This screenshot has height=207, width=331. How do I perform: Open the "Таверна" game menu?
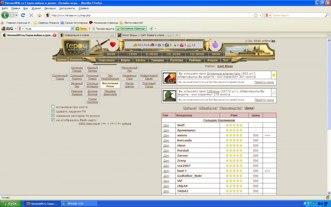click(157, 60)
